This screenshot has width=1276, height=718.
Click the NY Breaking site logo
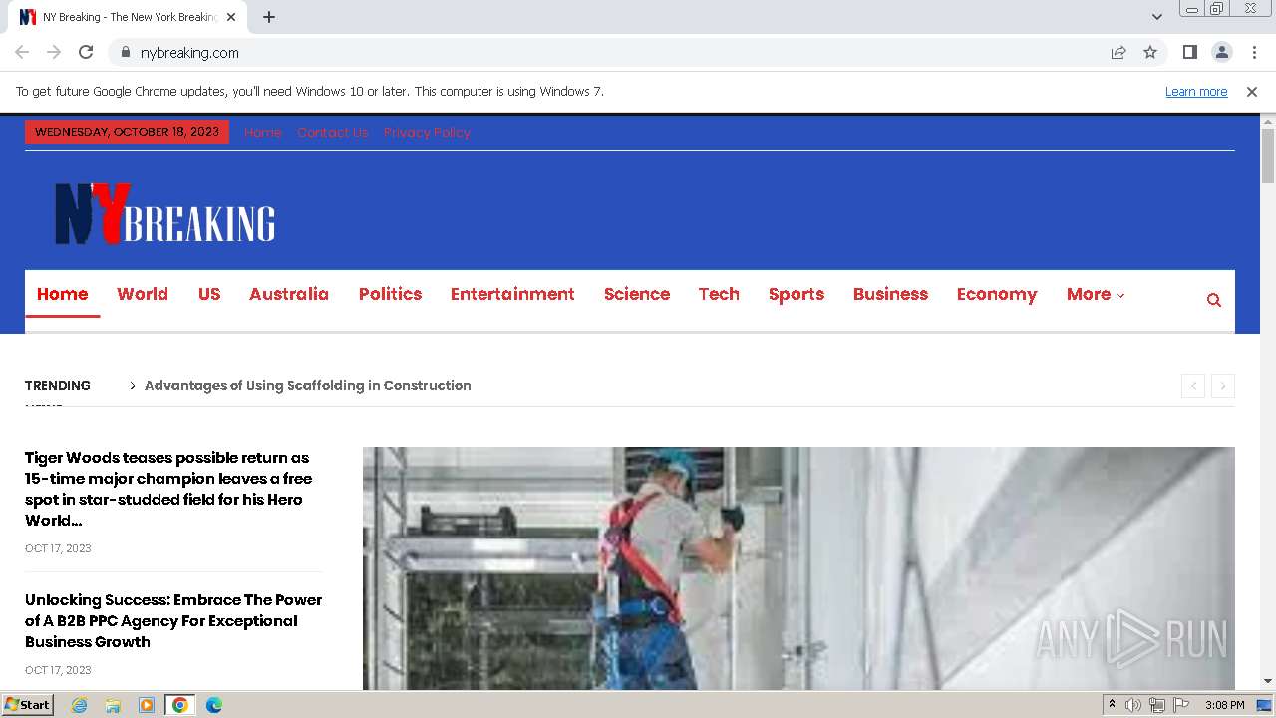(164, 213)
